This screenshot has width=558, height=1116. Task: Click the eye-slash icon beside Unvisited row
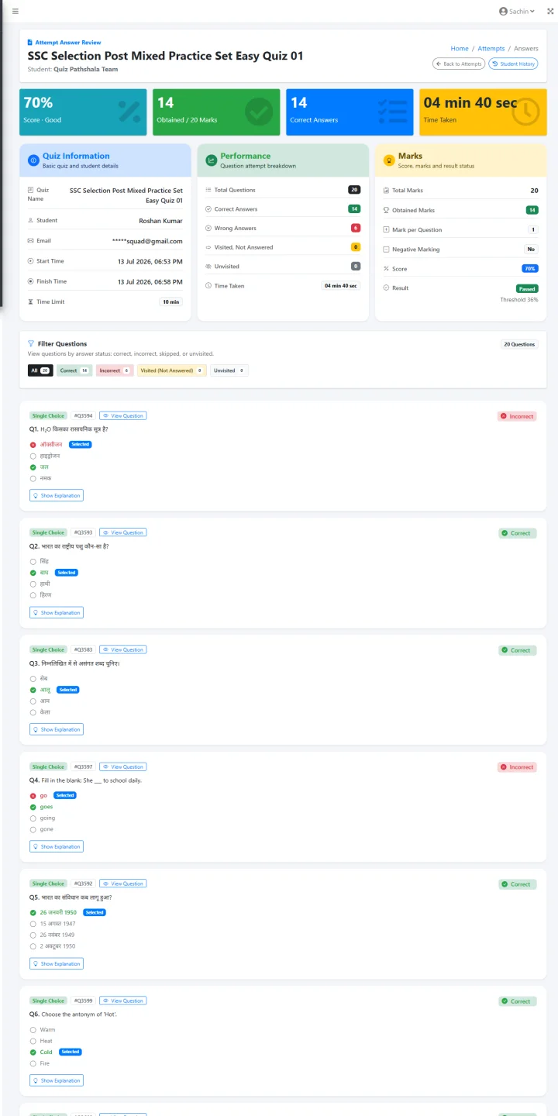click(x=208, y=266)
